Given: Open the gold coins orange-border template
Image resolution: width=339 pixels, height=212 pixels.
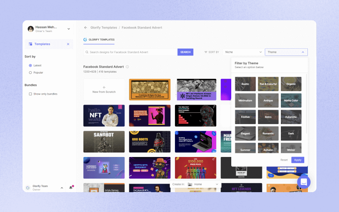Looking at the screenshot, I should point(150,90).
